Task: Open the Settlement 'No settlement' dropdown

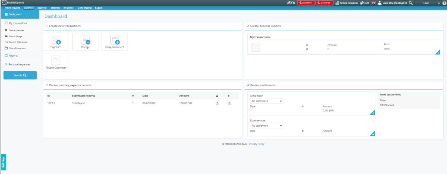Action: 266,101
